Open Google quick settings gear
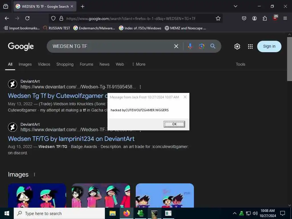The image size is (292, 219). [237, 46]
